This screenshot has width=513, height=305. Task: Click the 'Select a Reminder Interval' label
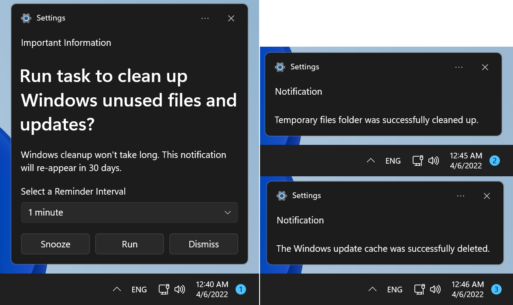click(x=73, y=192)
